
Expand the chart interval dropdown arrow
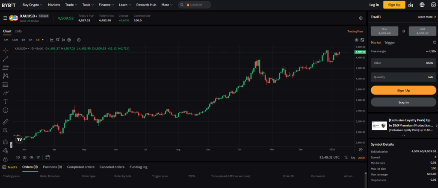click(x=43, y=40)
